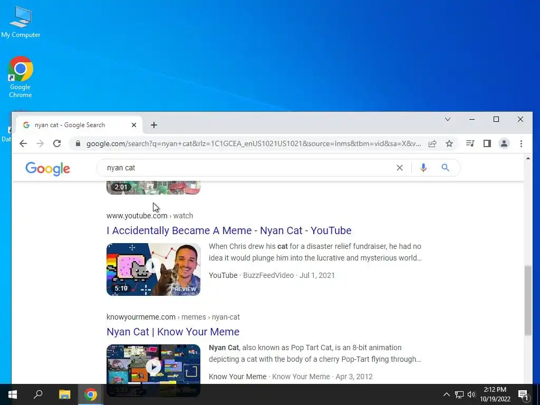The image size is (540, 405).
Task: Open File Explorer from the taskbar
Action: click(64, 394)
